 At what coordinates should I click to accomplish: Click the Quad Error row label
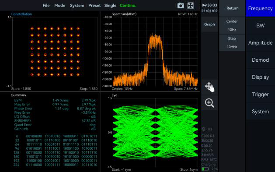[x=23, y=125]
